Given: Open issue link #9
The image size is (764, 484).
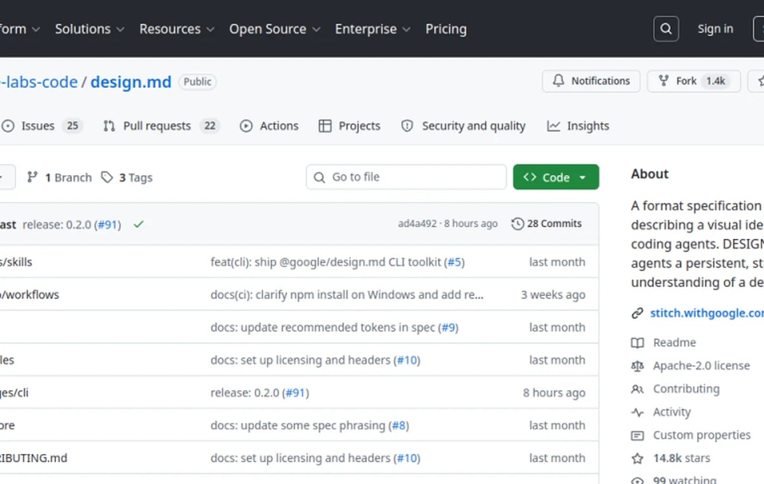Looking at the screenshot, I should pyautogui.click(x=448, y=327).
